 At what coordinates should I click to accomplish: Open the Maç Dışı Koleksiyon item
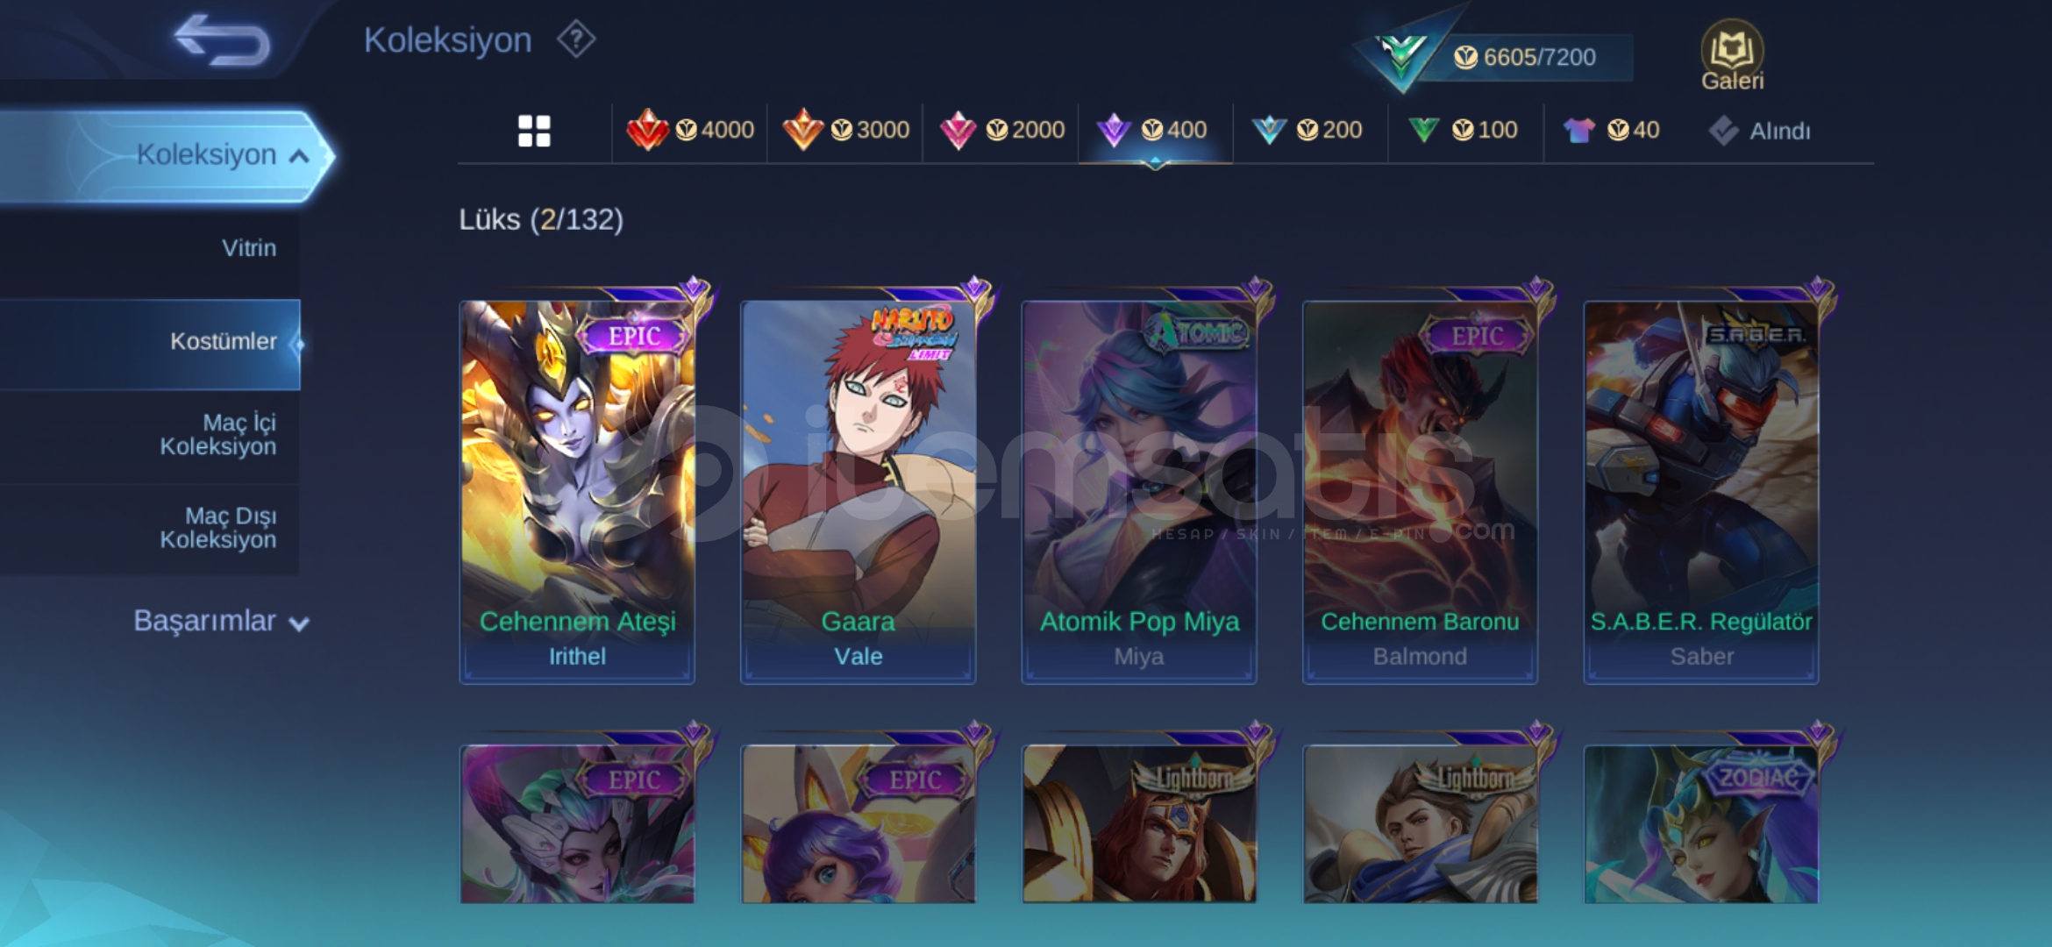tap(217, 528)
